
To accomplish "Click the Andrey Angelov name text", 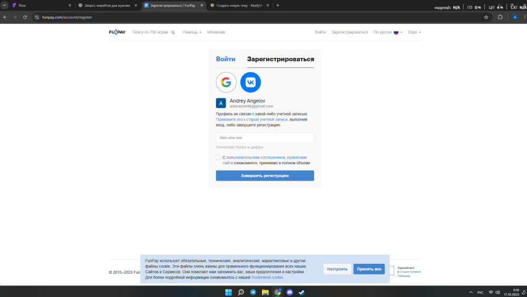I will pos(247,101).
